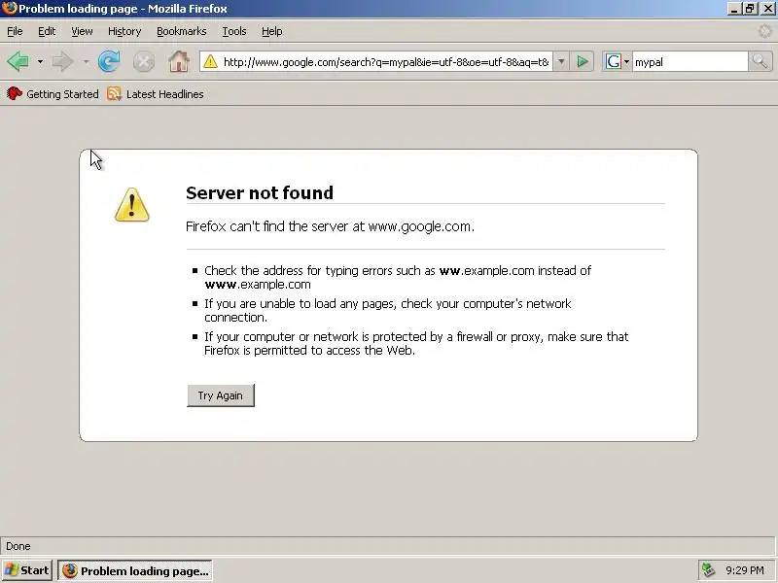Click the grey Forward arrow button
Viewport: 778px width, 583px height.
(62, 61)
